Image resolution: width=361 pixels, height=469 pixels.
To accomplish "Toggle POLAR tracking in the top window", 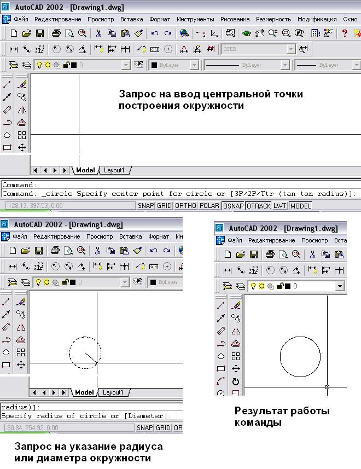I will 209,206.
